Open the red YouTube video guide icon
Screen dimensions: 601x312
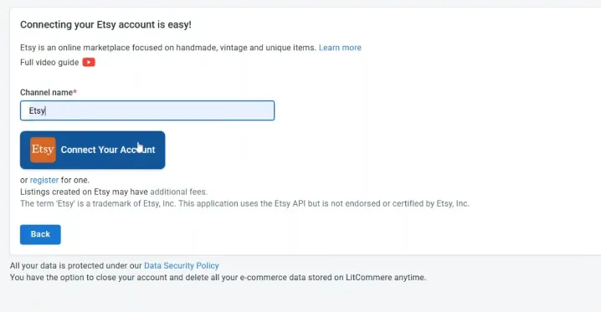(x=89, y=62)
